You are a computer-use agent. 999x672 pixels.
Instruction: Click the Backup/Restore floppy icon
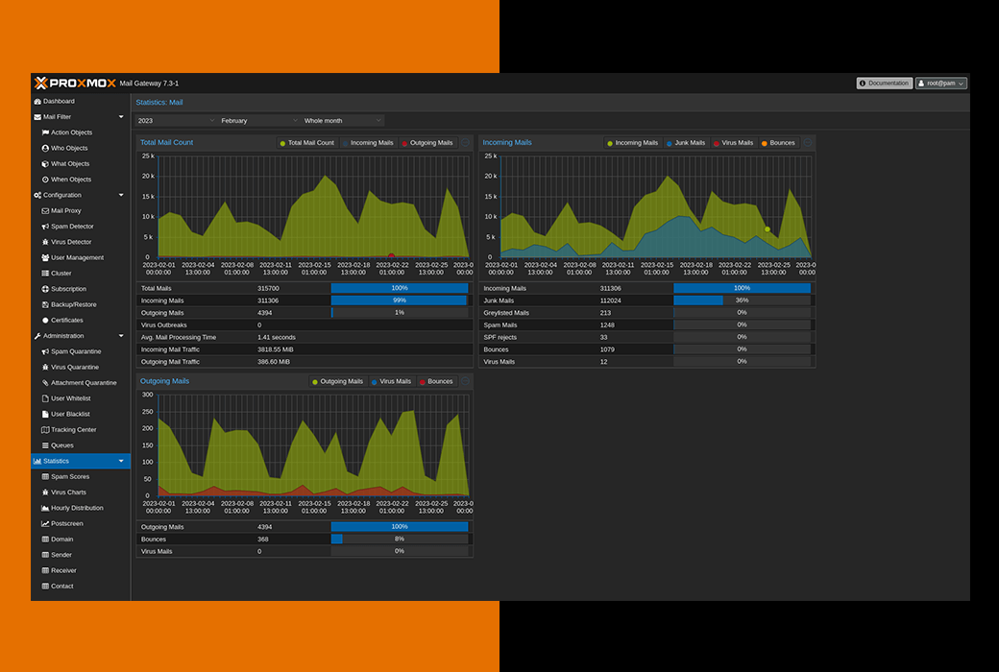point(45,304)
